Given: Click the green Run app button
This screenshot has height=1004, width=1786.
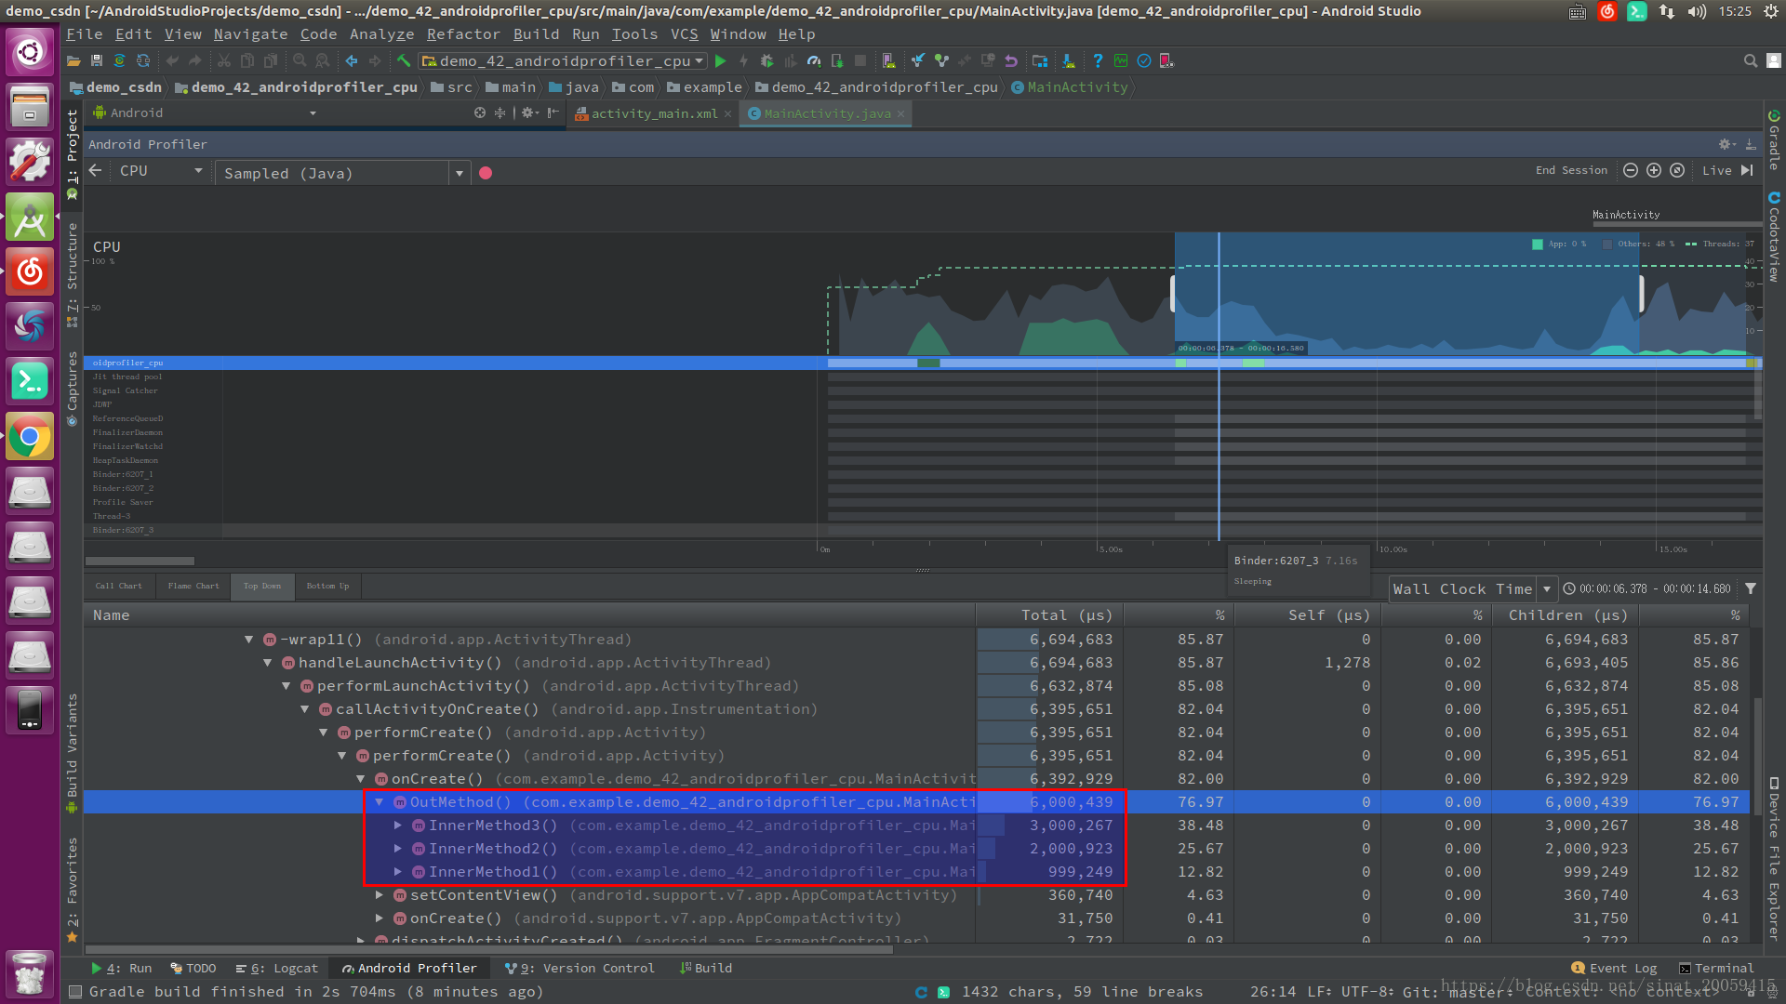Looking at the screenshot, I should (x=720, y=61).
